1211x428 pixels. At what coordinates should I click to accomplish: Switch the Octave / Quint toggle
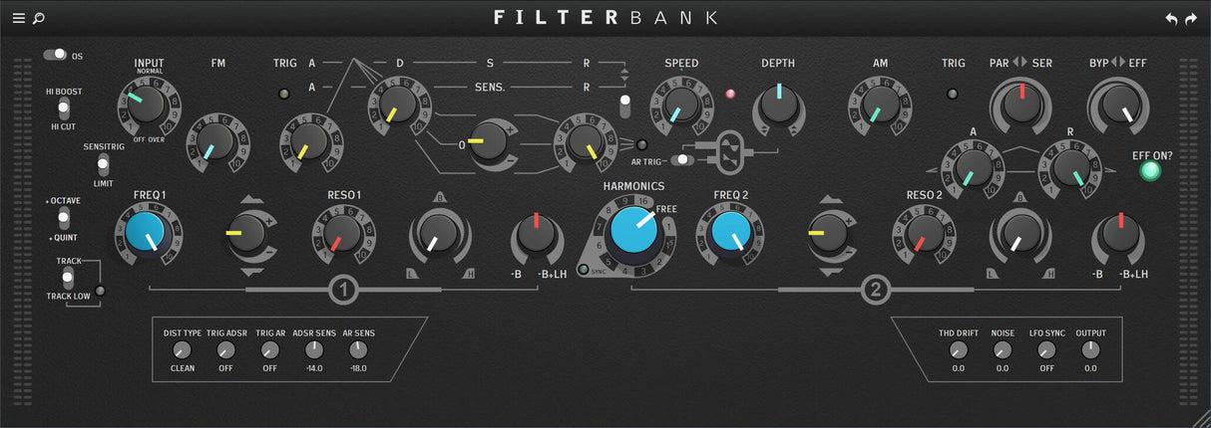click(63, 219)
